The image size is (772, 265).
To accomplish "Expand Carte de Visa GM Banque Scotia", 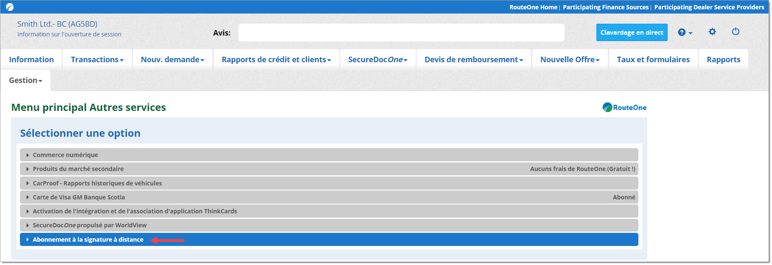I will tap(329, 197).
